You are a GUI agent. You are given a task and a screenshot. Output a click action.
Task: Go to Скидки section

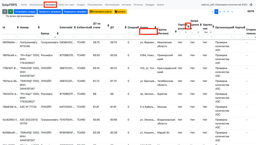point(81,5)
